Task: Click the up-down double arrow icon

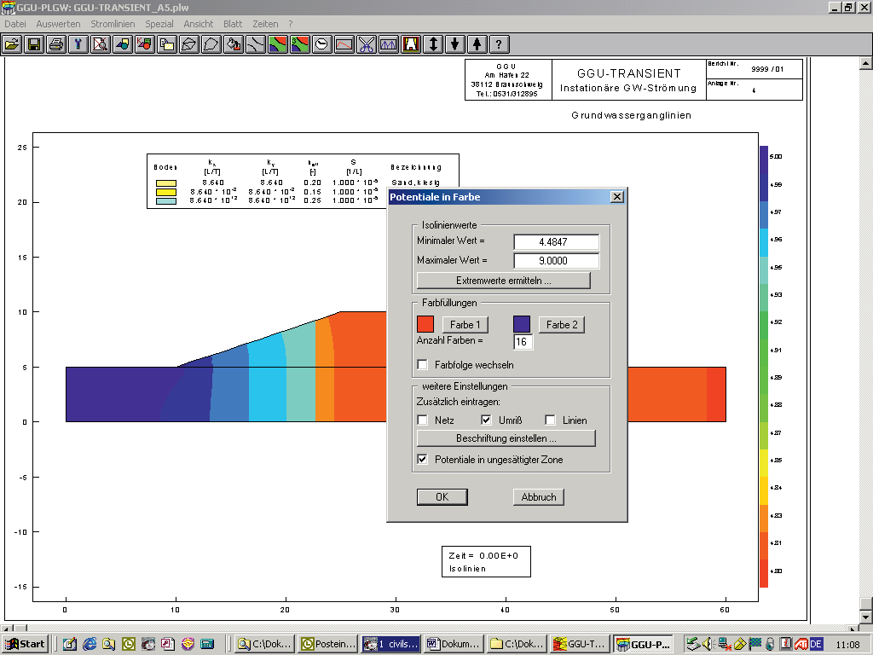Action: pos(433,44)
